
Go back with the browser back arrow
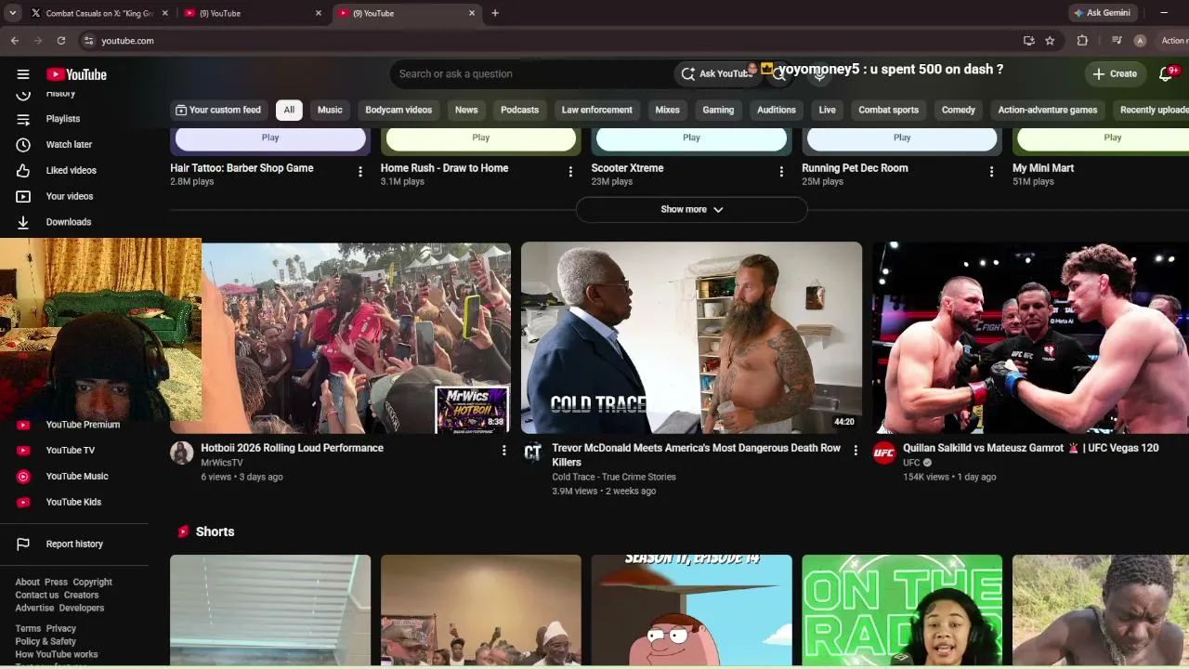pyautogui.click(x=15, y=41)
